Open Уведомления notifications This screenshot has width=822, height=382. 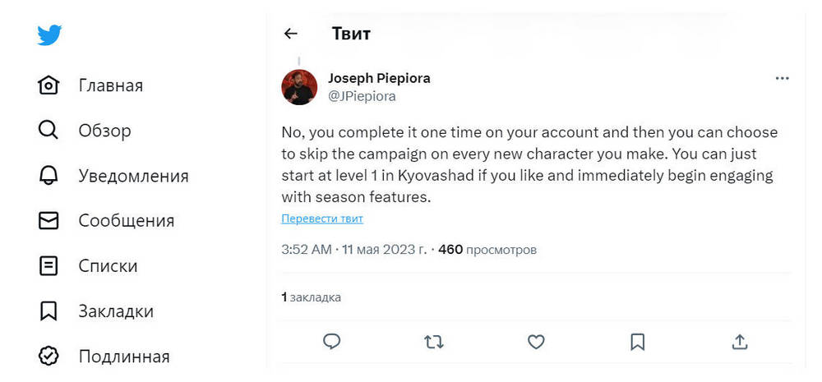133,176
